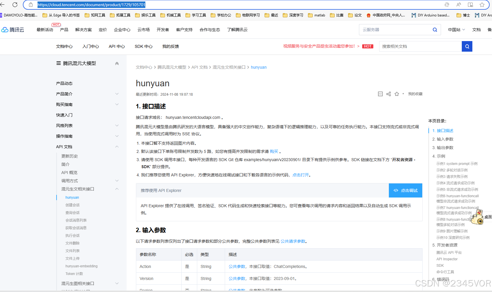Open 我的收藏 link
This screenshot has width=492, height=292.
[x=415, y=94]
